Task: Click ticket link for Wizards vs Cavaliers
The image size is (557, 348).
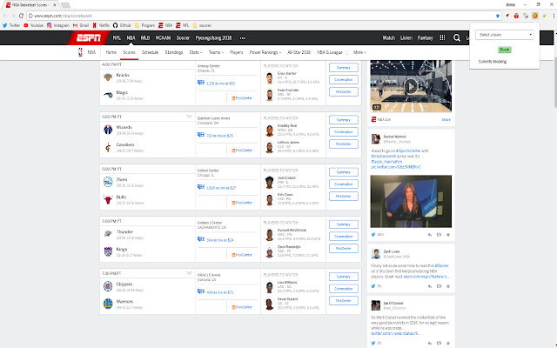Action: click(x=220, y=136)
